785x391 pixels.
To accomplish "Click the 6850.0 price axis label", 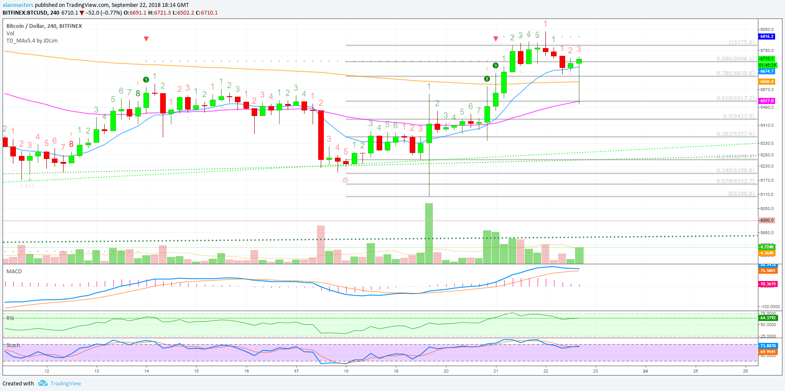I will point(767,30).
